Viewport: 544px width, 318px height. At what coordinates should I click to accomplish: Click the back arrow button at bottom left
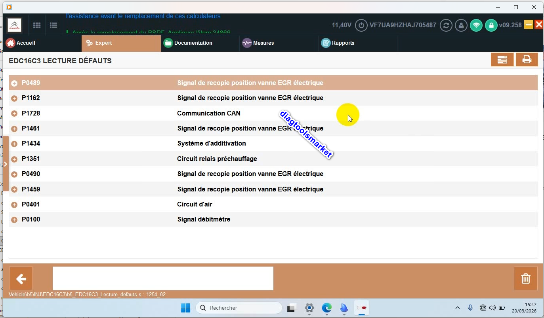point(21,278)
